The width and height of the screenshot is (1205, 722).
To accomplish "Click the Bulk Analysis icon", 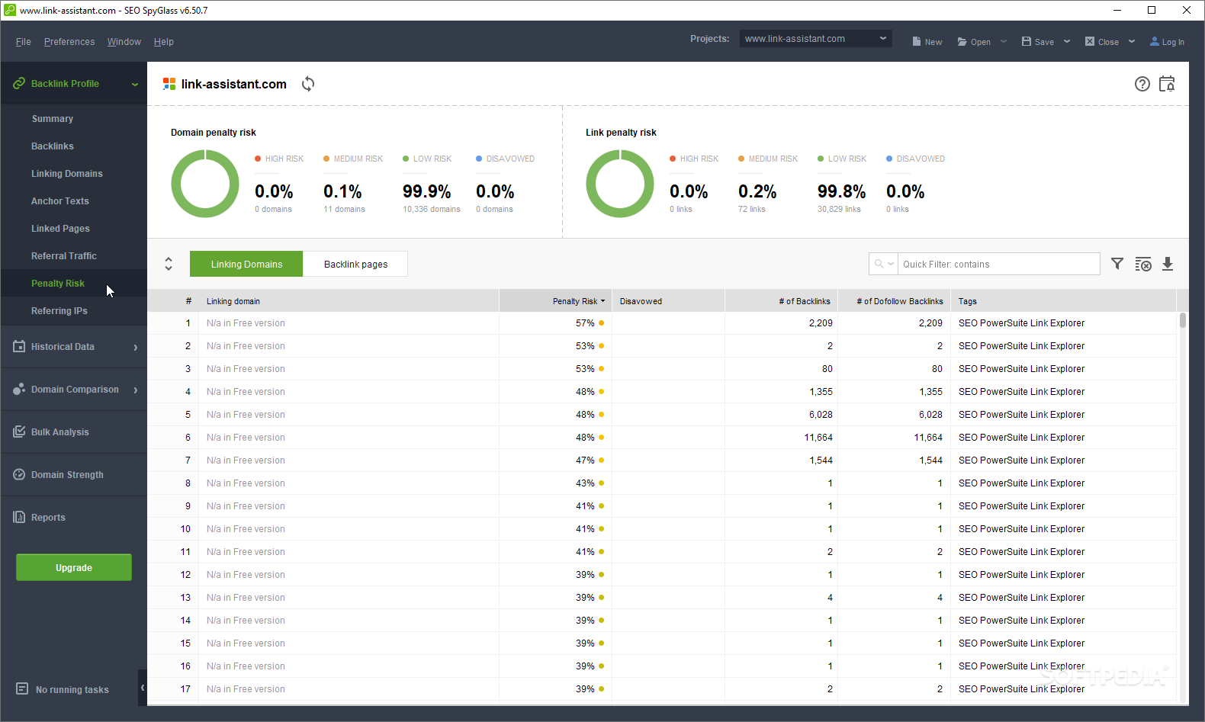I will tap(19, 432).
